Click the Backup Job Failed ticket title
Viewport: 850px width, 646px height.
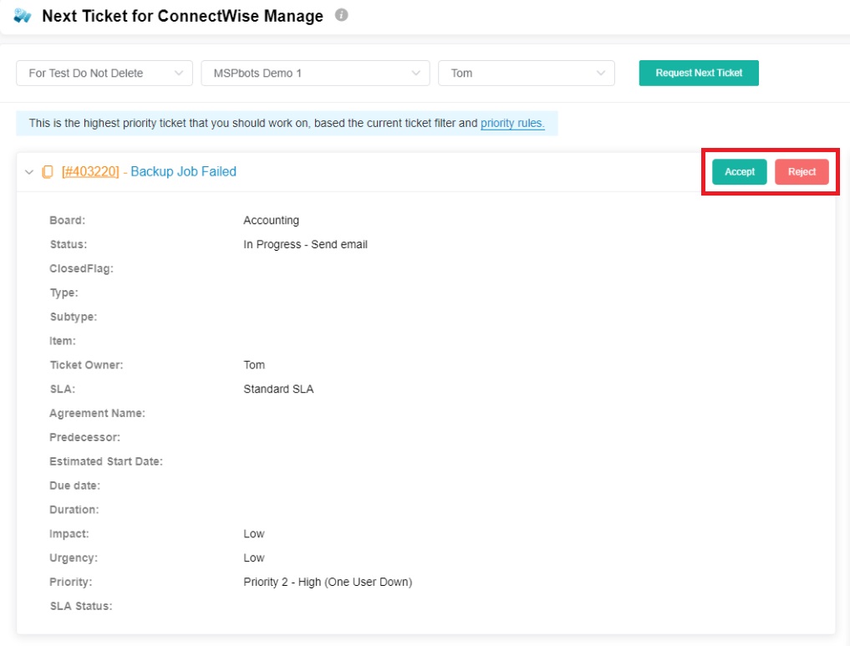pos(183,172)
